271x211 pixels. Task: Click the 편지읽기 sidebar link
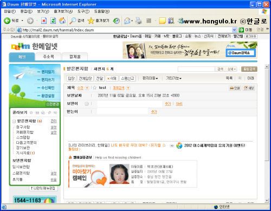(x=48, y=72)
